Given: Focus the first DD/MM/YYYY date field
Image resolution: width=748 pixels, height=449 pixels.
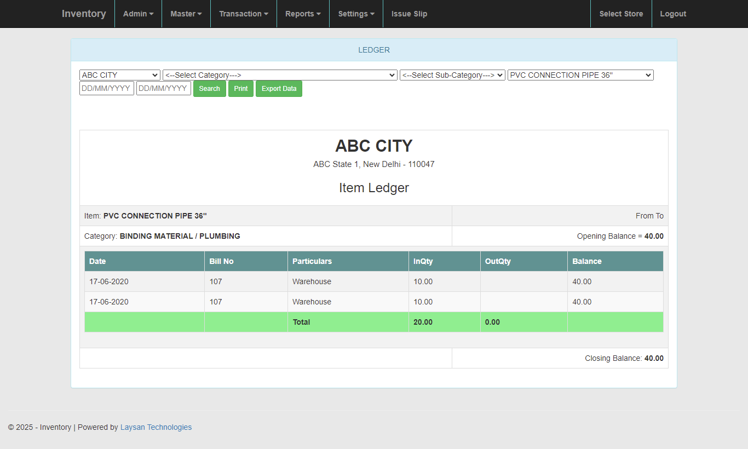Looking at the screenshot, I should click(x=107, y=88).
